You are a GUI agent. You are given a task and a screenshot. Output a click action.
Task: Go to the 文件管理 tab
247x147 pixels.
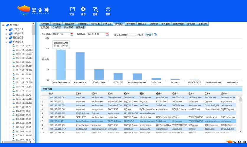click(x=130, y=24)
